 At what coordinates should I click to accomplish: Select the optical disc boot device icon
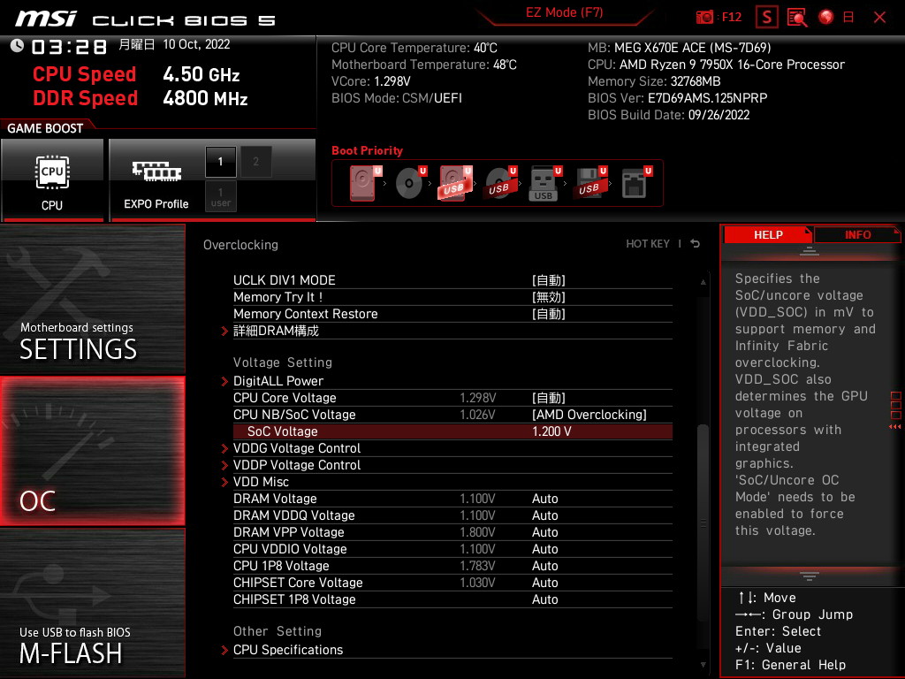(x=410, y=183)
